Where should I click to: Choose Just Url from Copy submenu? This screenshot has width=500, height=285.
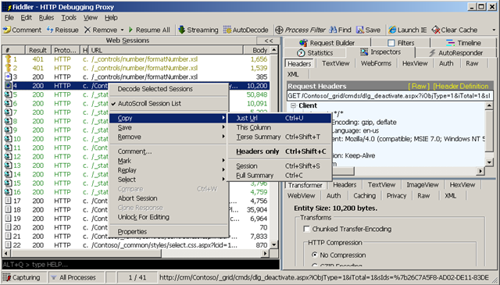[280, 118]
